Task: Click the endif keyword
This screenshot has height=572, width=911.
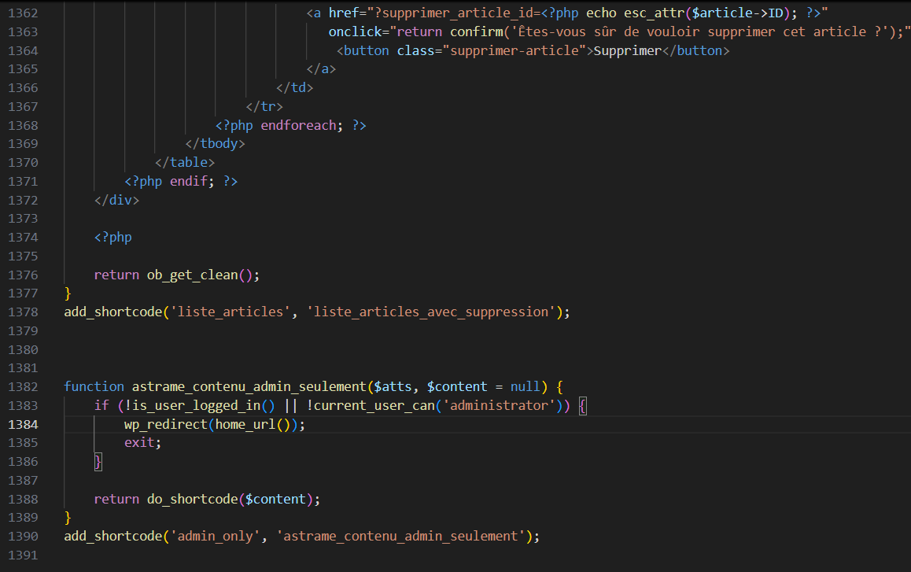Action: pyautogui.click(x=189, y=181)
